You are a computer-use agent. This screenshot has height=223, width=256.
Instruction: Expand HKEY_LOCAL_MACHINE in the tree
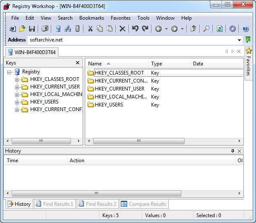[17, 95]
